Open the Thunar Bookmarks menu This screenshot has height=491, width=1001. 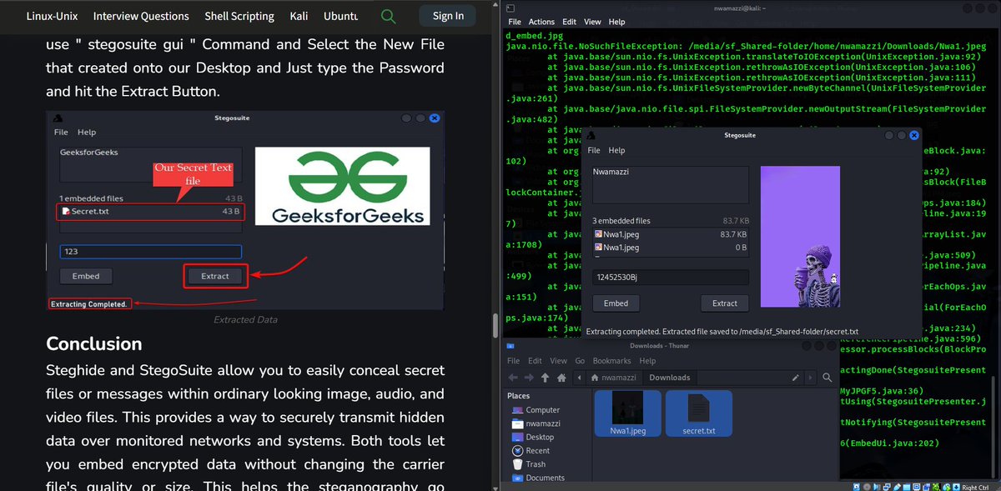[x=612, y=361]
